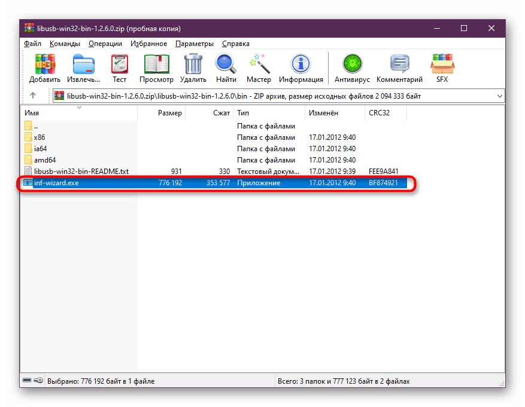Open the Просмотр (View) book icon
The width and height of the screenshot is (525, 407).
(x=156, y=64)
